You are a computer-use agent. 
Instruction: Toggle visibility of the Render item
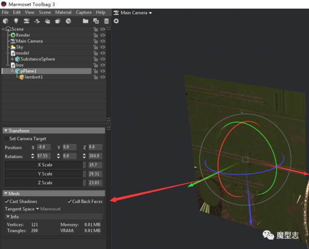click(103, 35)
